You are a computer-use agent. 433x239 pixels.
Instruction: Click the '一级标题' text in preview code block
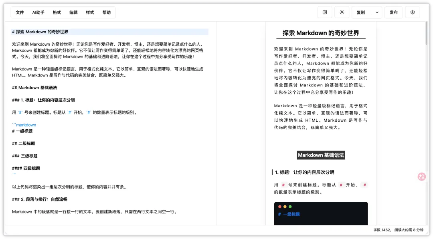[291, 214]
